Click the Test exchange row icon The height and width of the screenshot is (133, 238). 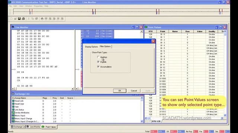13,107
